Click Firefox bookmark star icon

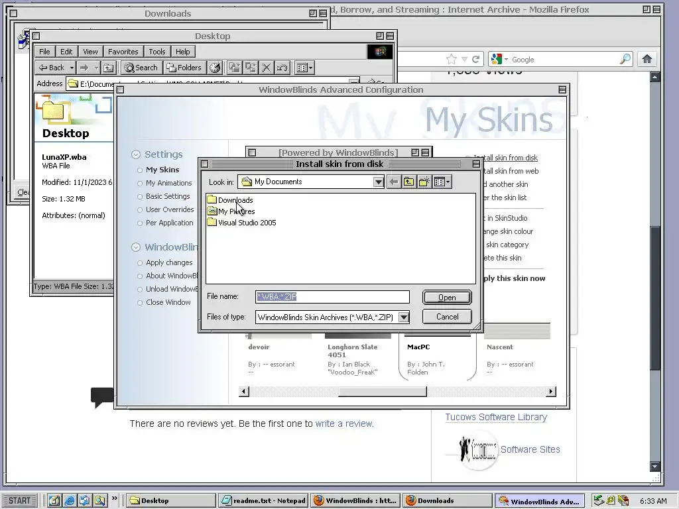pos(451,59)
